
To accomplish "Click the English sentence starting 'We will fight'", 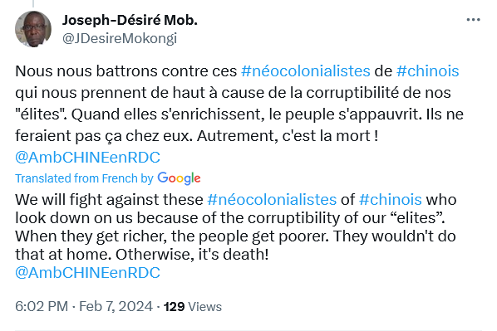I will pyautogui.click(x=236, y=208).
